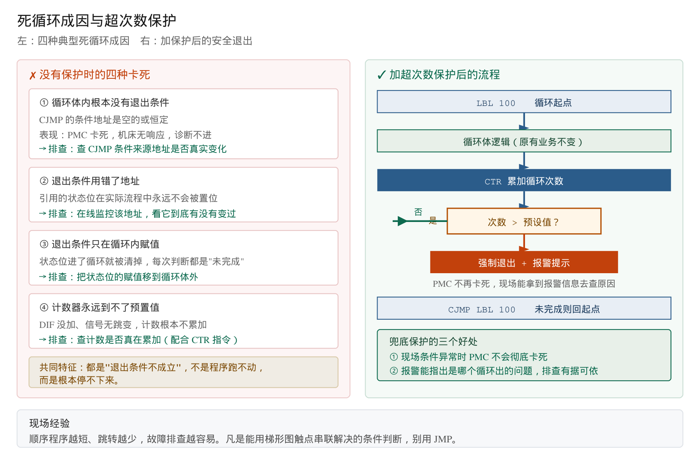Click heading 加超次数保护后的流程
Screen dimensions: 700x461
pyautogui.click(x=445, y=75)
